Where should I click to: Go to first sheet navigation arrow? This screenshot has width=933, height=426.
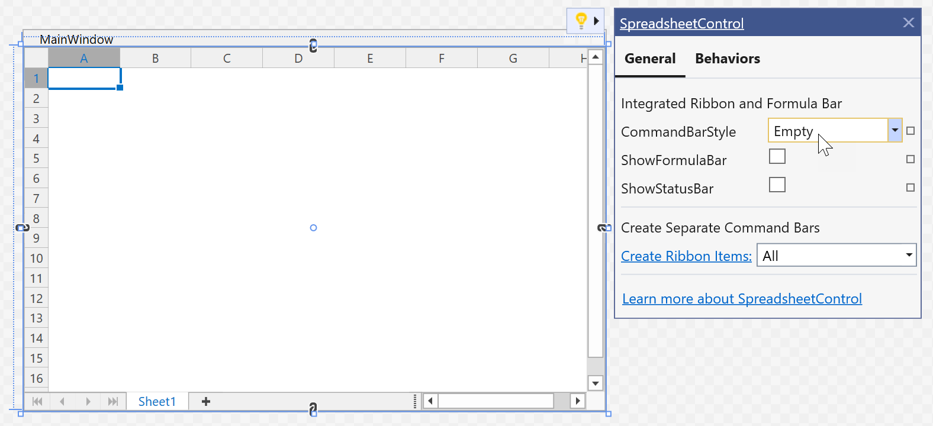pos(37,402)
